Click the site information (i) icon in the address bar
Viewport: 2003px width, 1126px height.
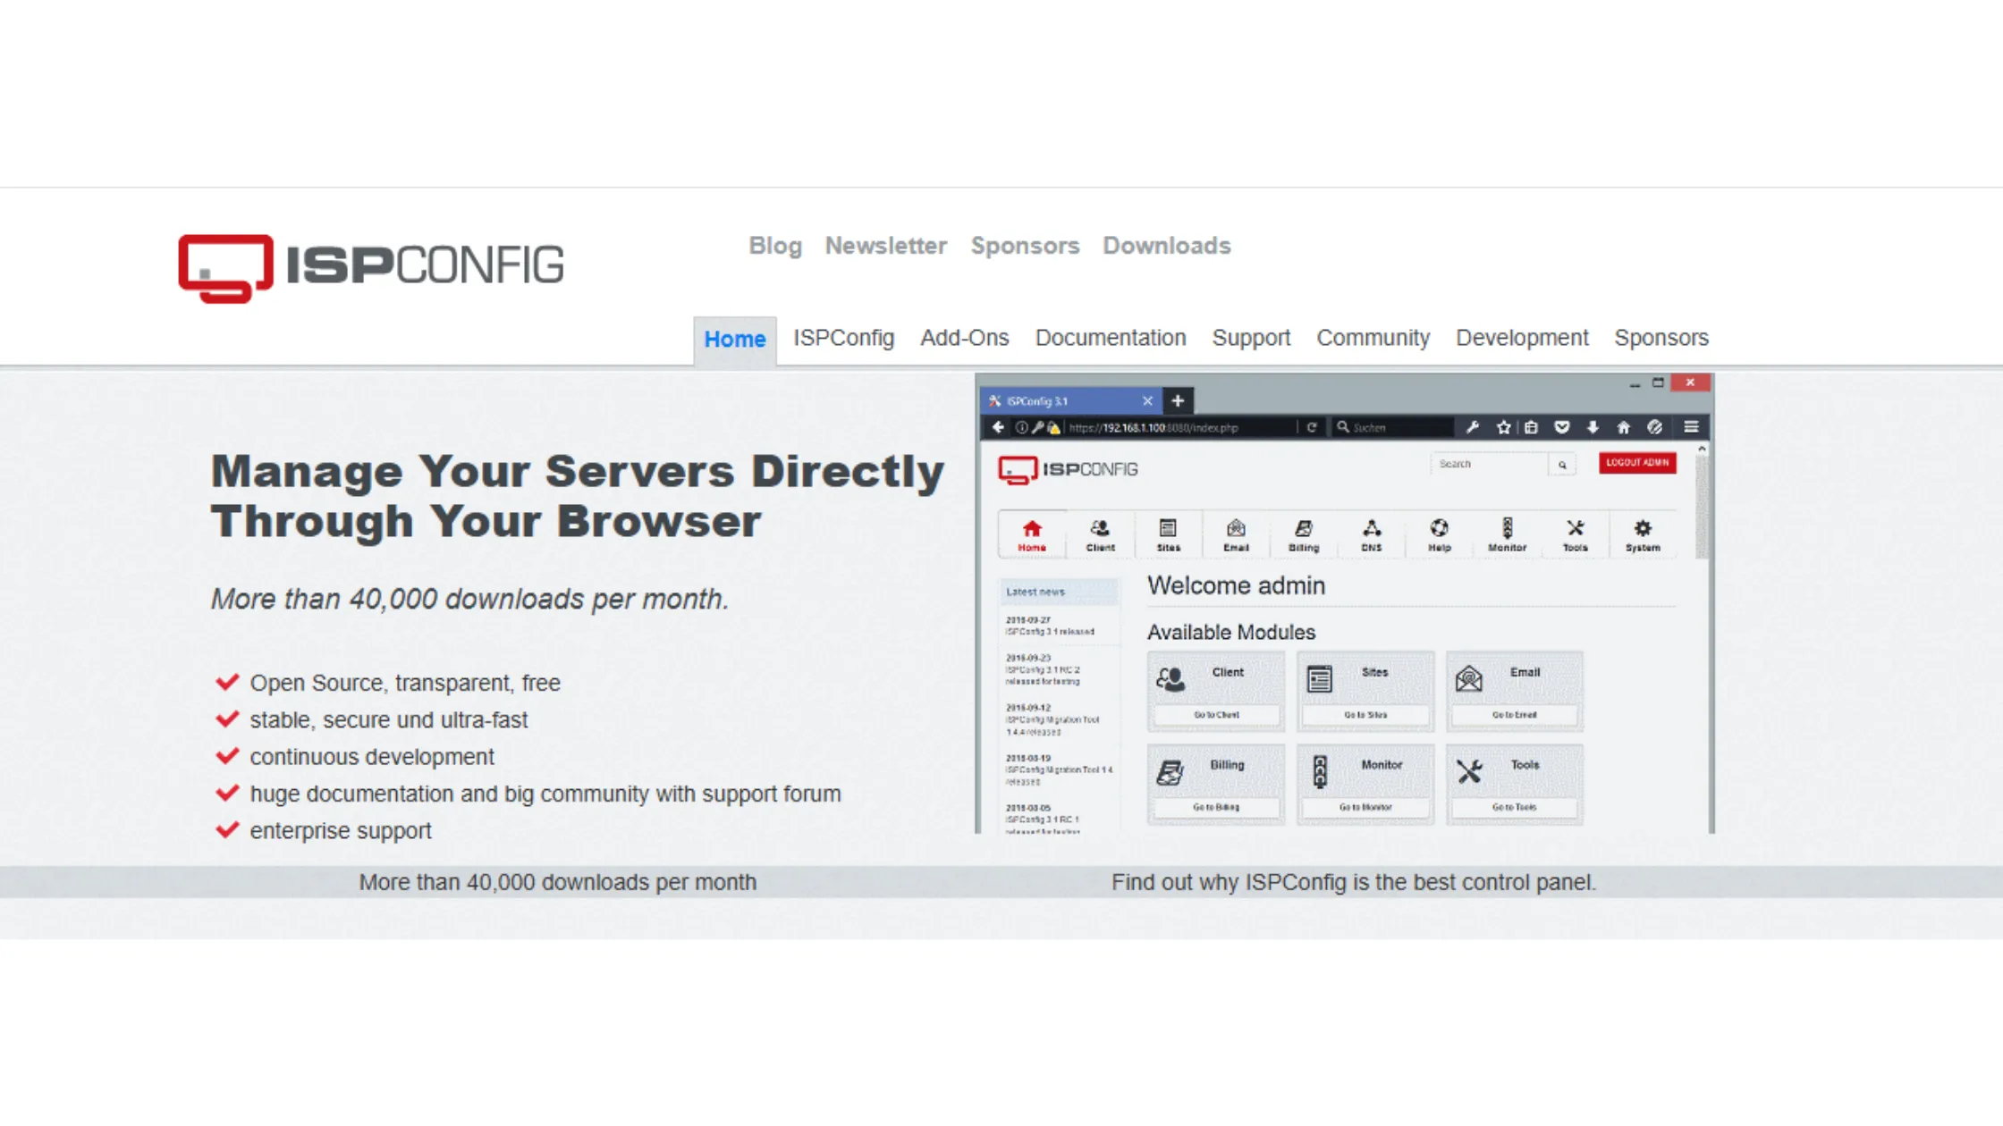pos(1021,428)
